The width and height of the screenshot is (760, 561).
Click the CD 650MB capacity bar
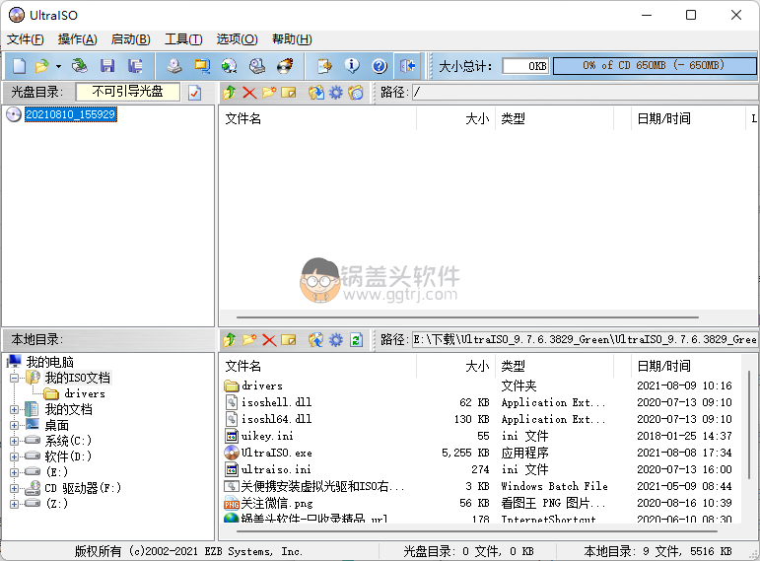click(x=655, y=65)
